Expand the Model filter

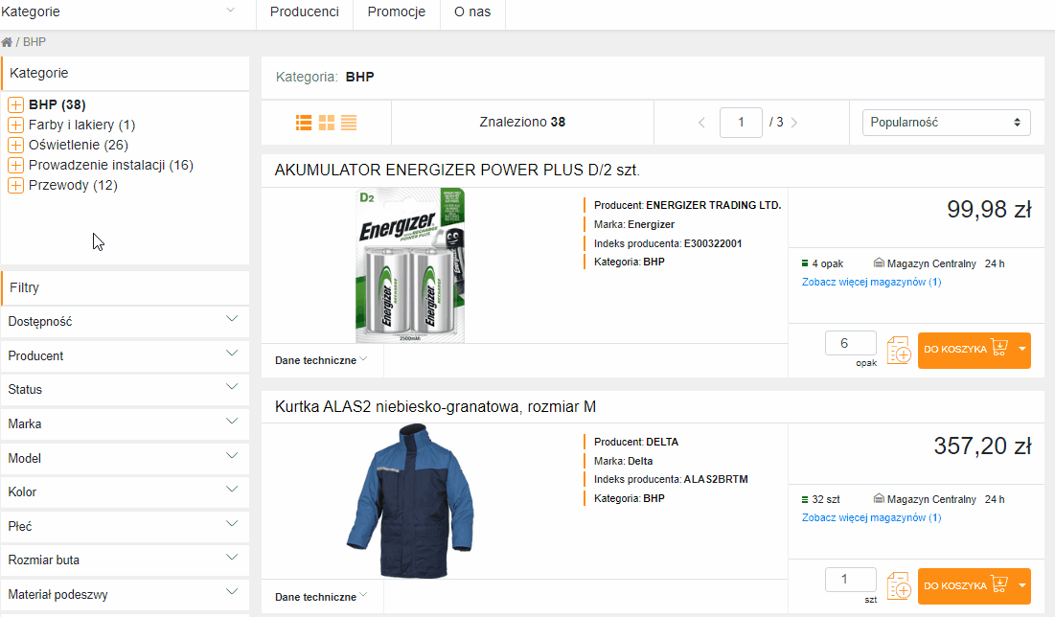point(126,458)
